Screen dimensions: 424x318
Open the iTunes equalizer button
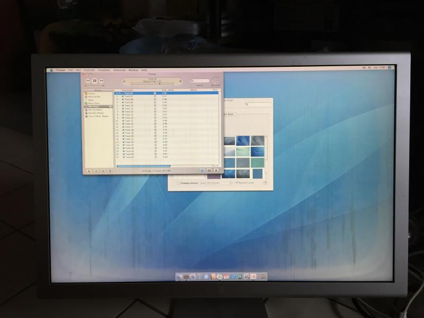click(202, 170)
